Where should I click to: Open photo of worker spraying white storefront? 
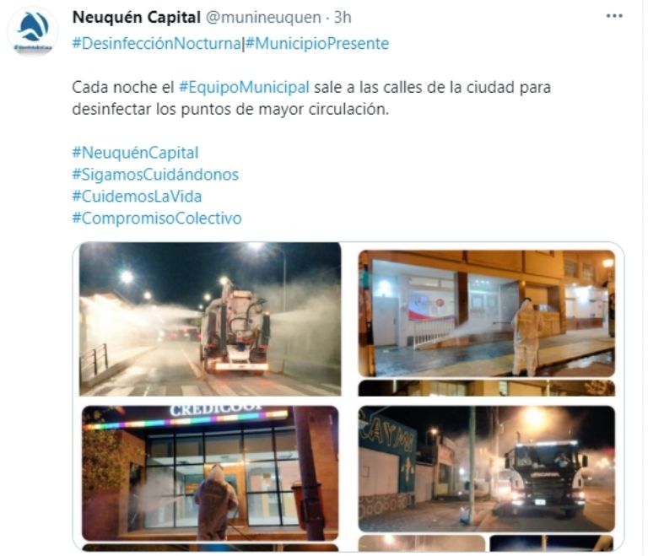click(487, 313)
